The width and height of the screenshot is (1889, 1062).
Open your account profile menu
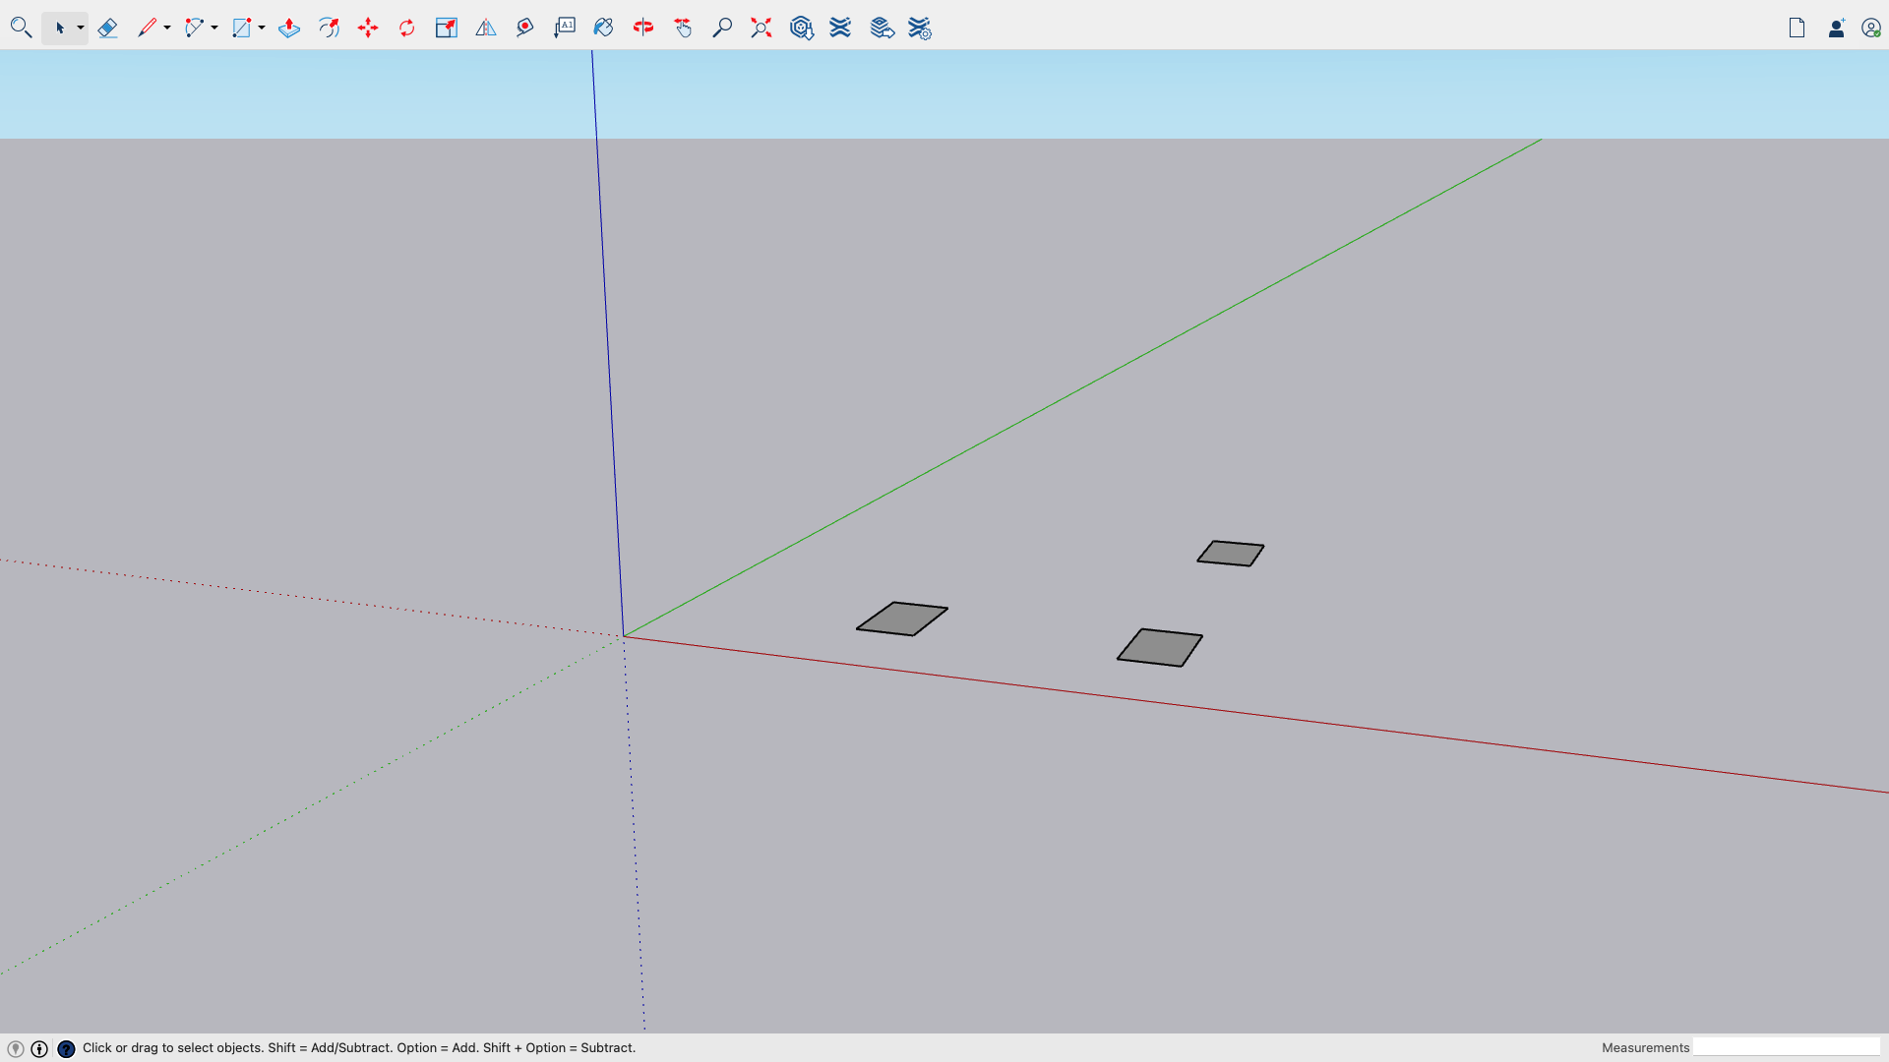point(1872,28)
